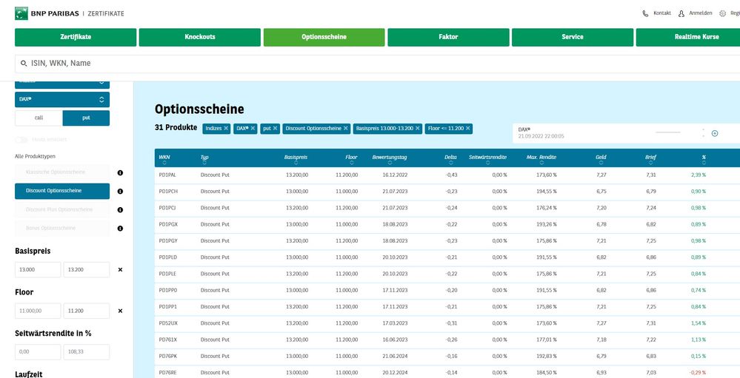Image resolution: width=740 pixels, height=378 pixels.
Task: Show info for Bonus Optionsscheine
Action: tap(120, 228)
